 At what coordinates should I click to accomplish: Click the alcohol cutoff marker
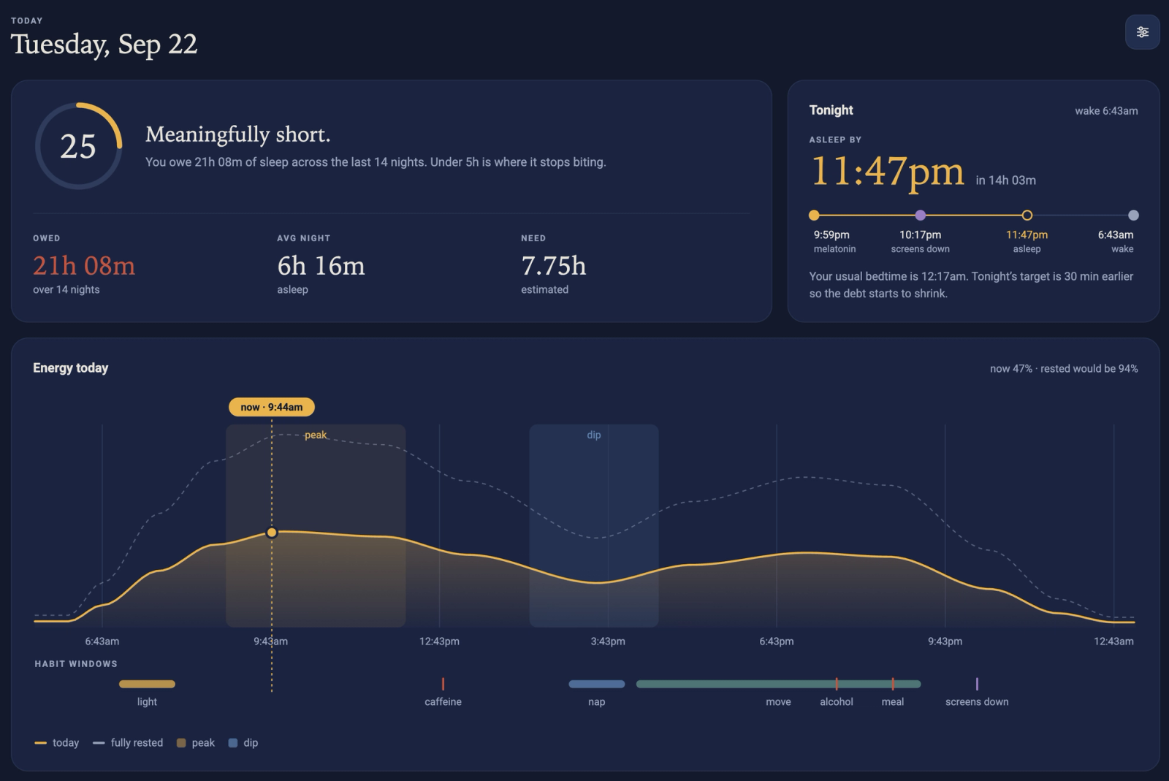837,684
